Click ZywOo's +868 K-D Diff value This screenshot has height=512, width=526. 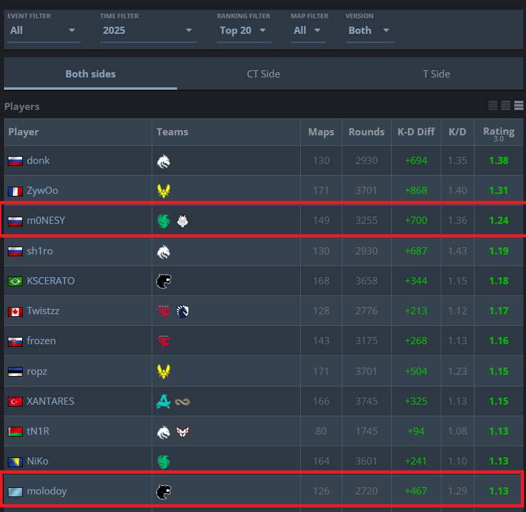[416, 191]
